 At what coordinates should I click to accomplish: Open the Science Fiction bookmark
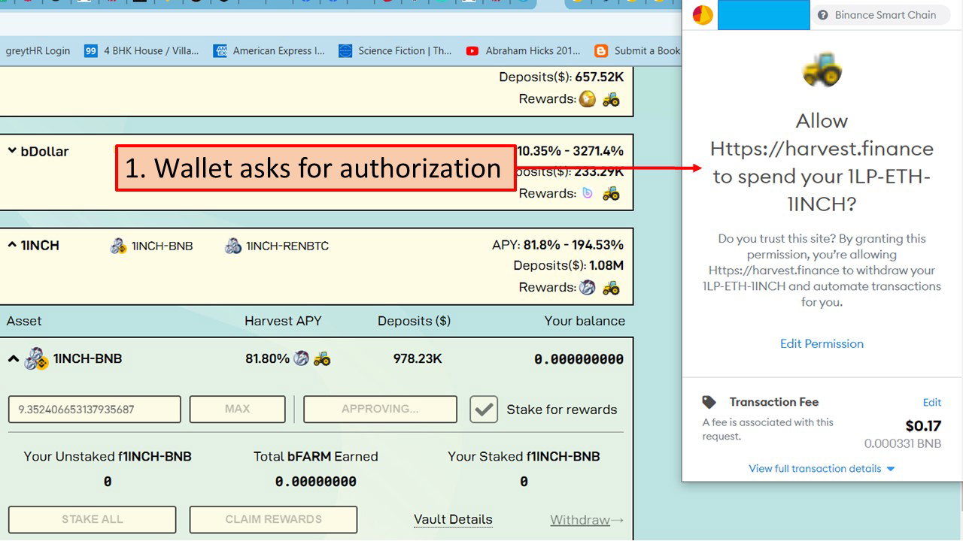coord(396,51)
